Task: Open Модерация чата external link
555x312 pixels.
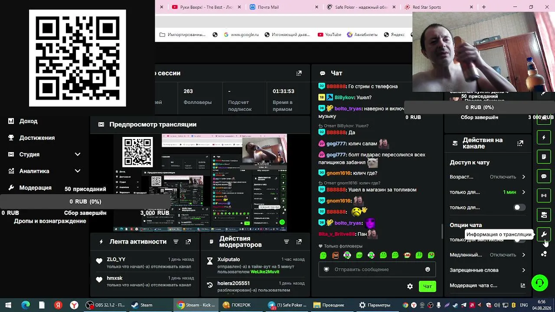Action: 523,286
